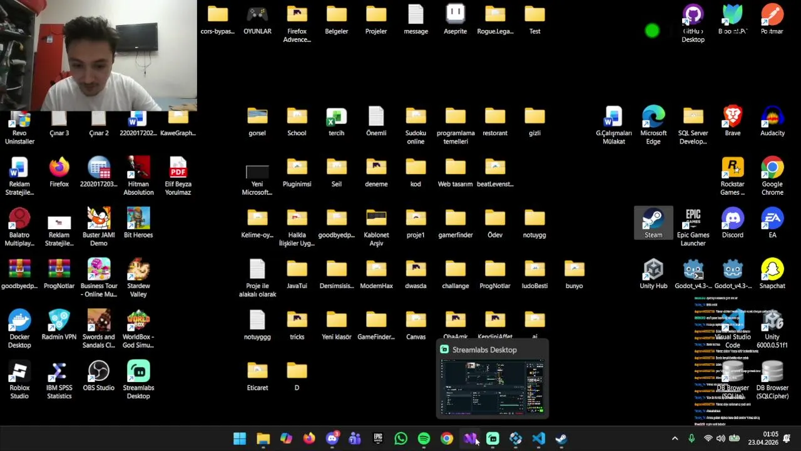Open the ModernHax folder
Screen dimensions: 801x451
click(376, 274)
